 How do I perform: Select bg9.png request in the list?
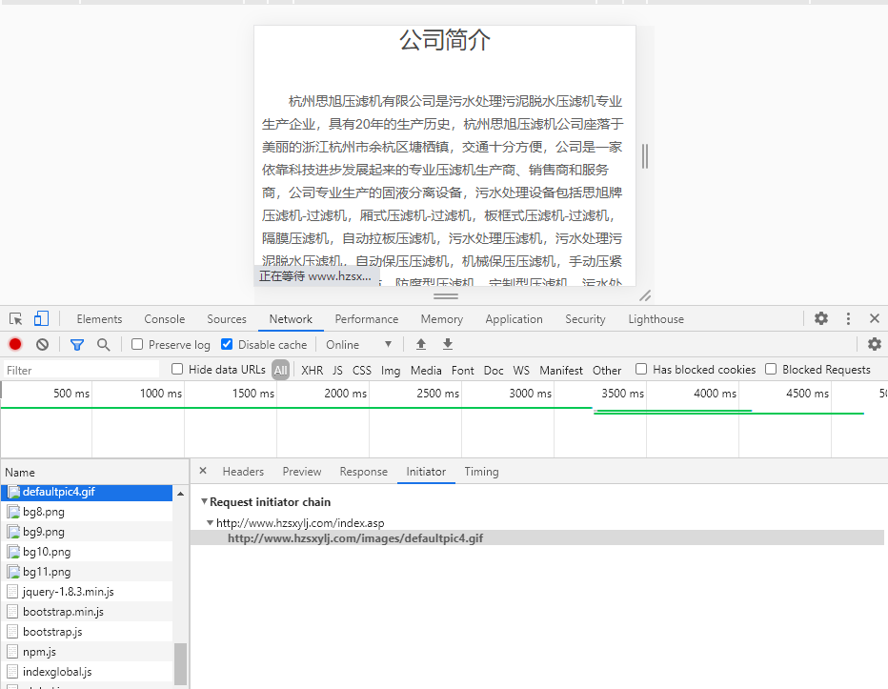[x=88, y=532]
